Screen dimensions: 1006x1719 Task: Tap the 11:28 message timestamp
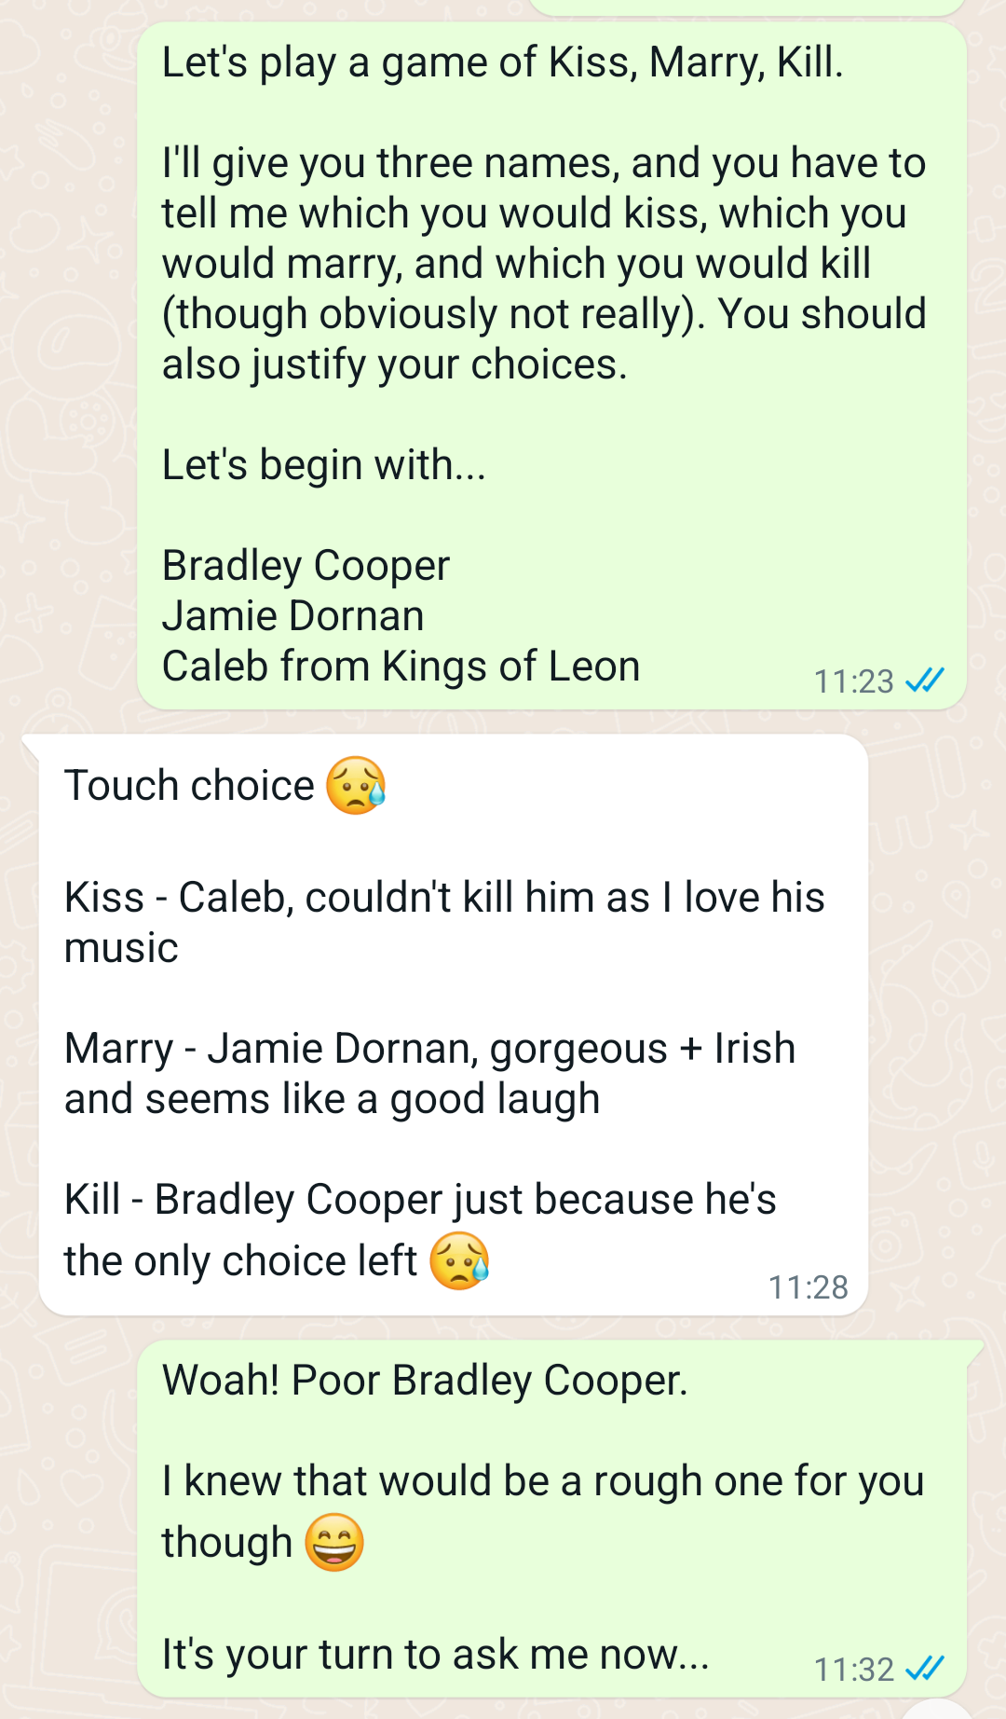click(808, 1287)
